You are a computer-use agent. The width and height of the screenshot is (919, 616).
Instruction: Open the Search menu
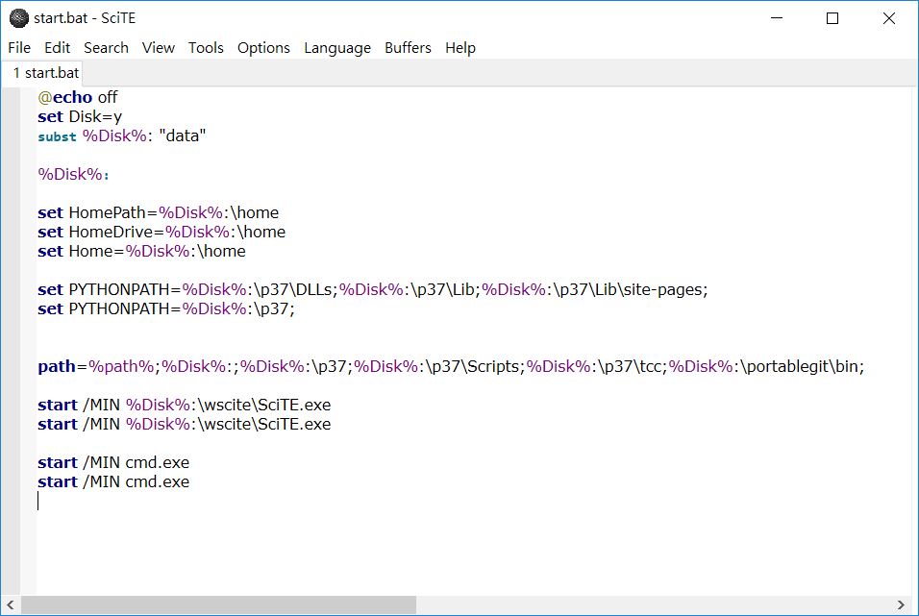tap(106, 47)
